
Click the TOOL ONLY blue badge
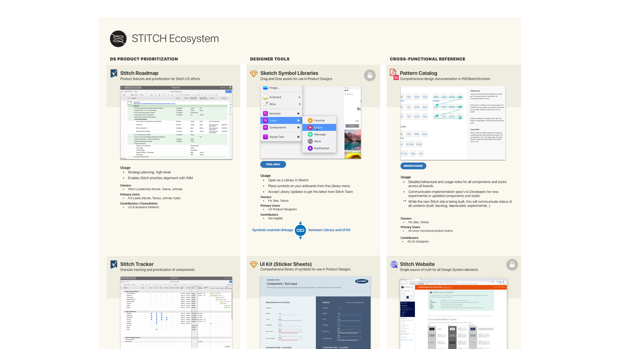[x=273, y=164]
